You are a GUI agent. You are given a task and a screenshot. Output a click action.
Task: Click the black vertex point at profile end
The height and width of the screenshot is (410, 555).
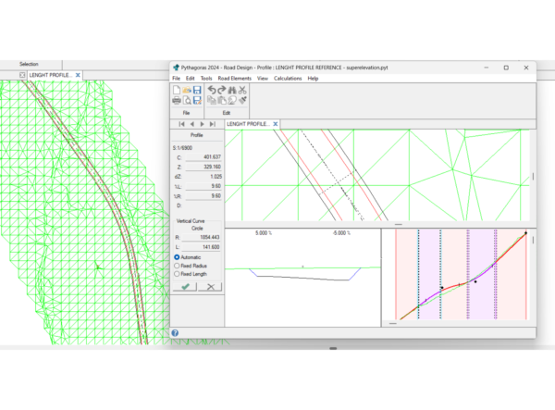point(525,233)
